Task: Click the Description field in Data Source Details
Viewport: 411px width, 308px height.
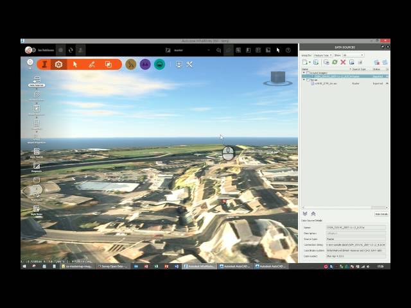Action: tap(356, 234)
